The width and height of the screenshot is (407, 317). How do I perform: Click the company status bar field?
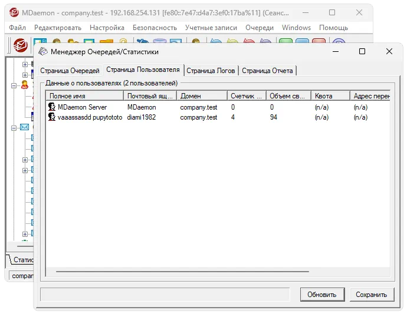(22, 276)
